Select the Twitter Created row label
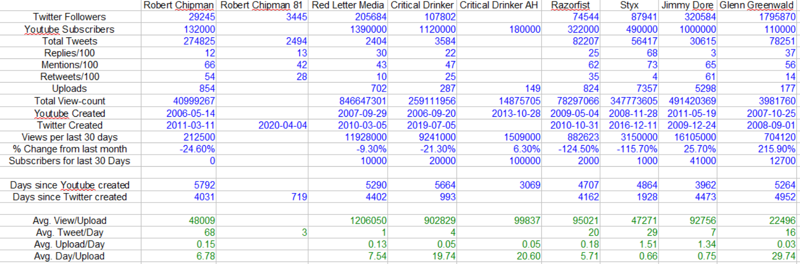800x264 pixels. [69, 125]
